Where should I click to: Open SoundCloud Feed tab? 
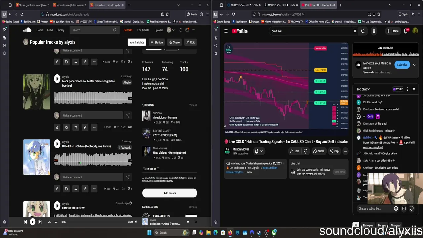coord(50,30)
